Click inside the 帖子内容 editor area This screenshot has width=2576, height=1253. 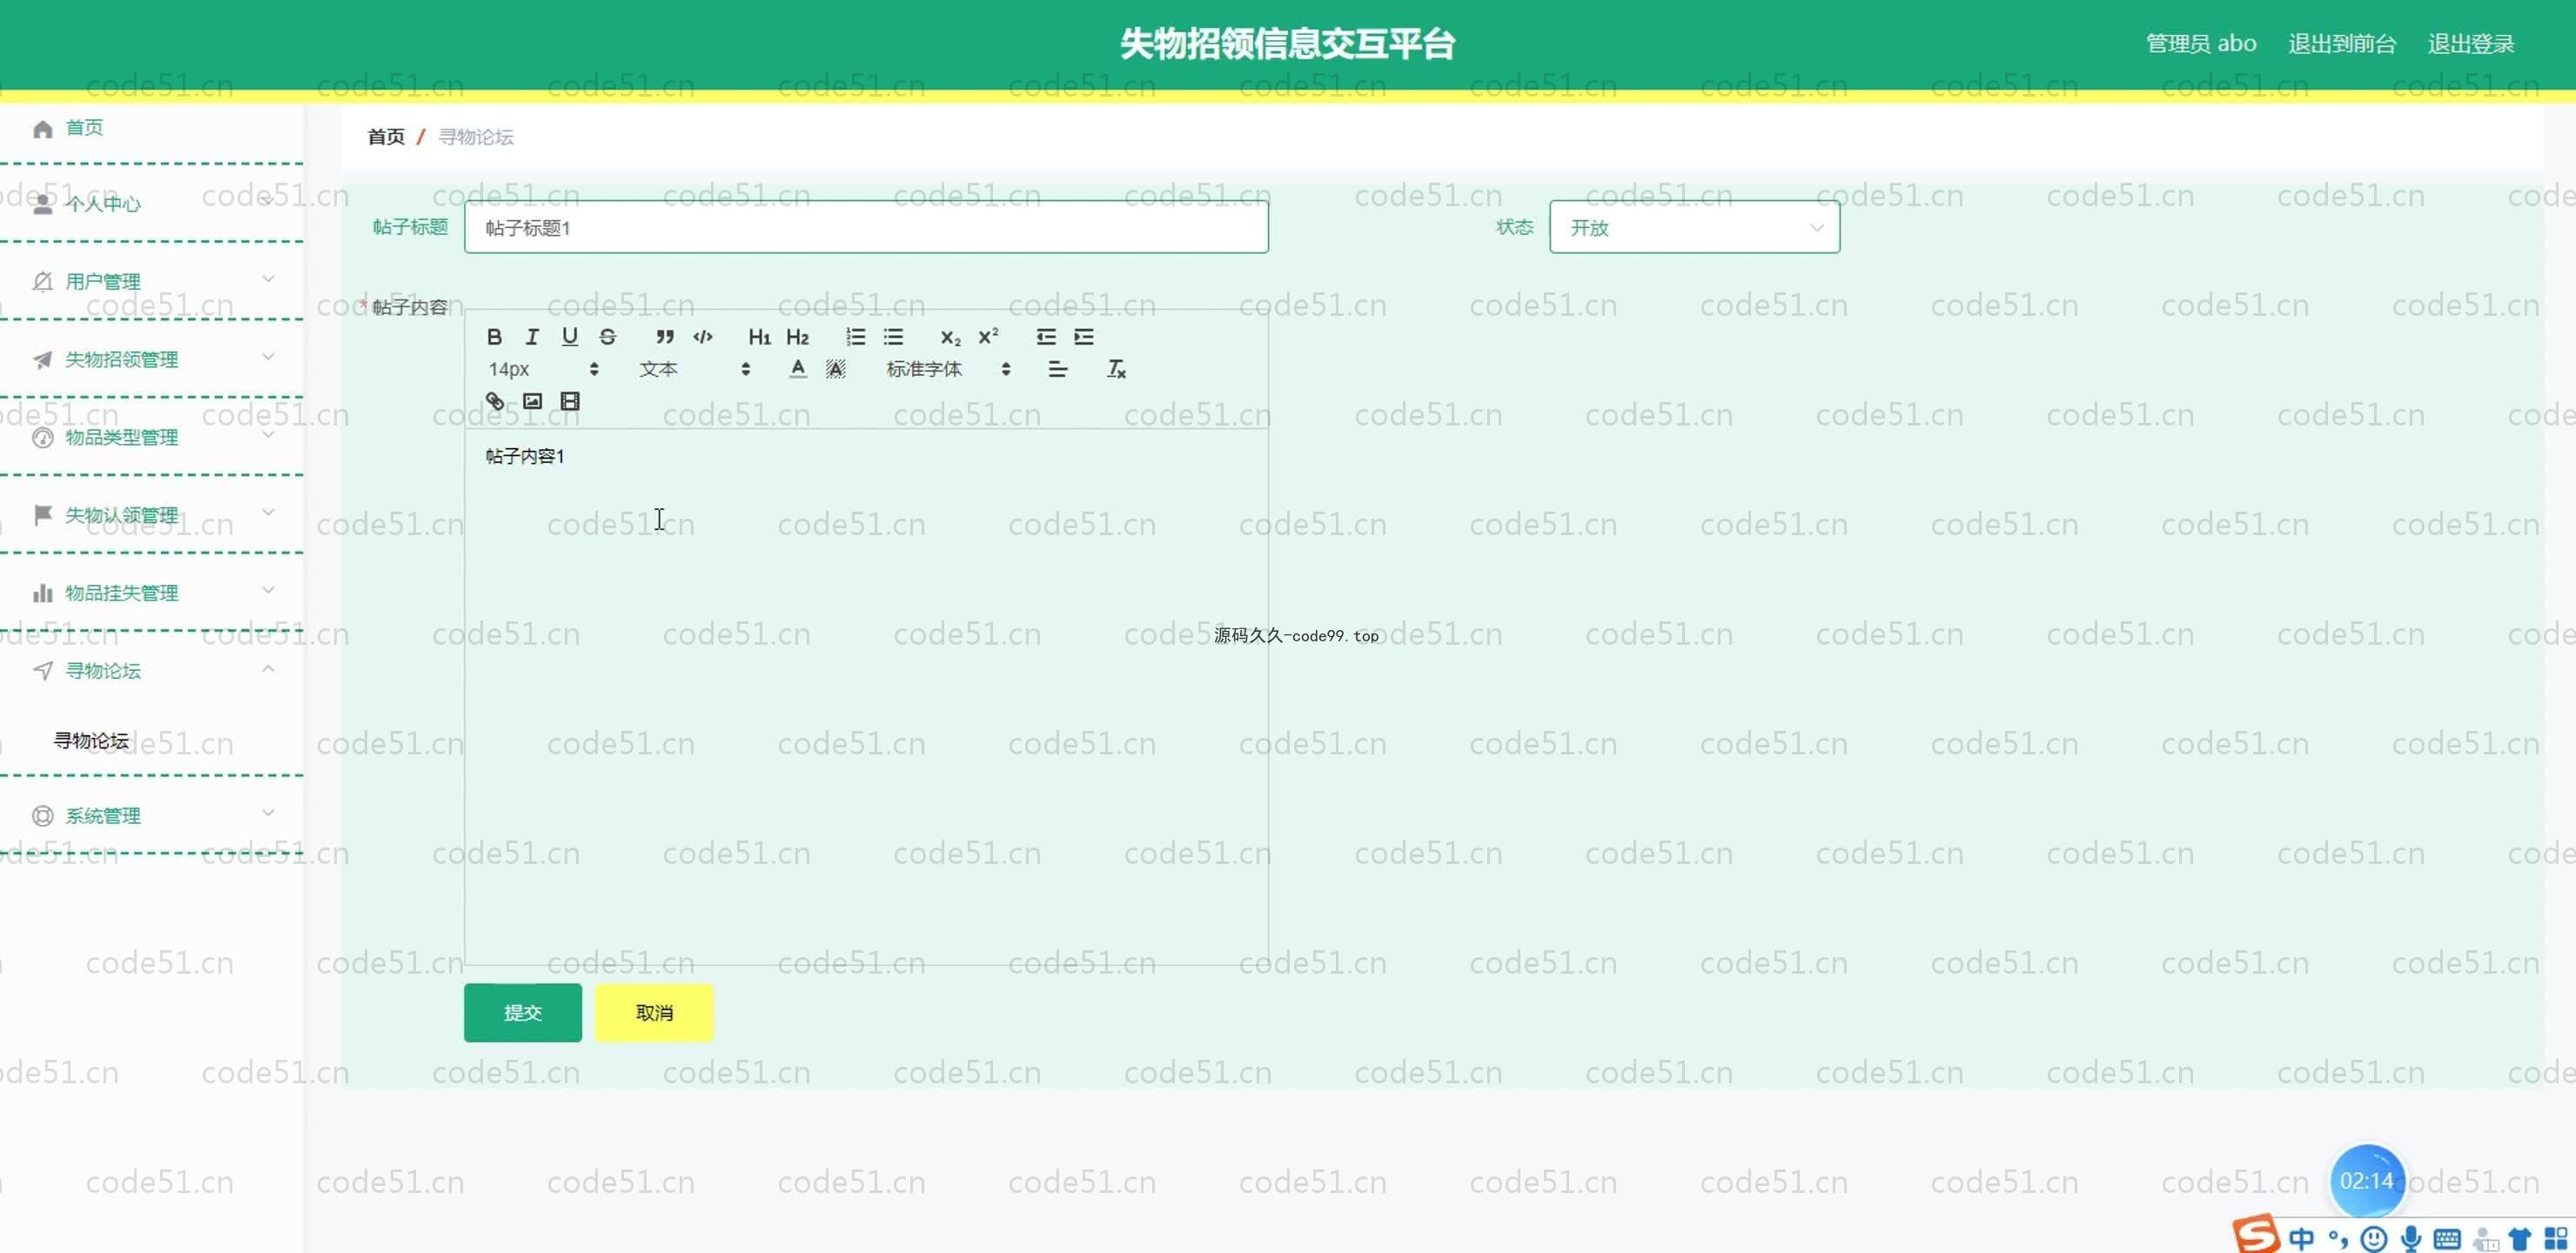tap(866, 697)
